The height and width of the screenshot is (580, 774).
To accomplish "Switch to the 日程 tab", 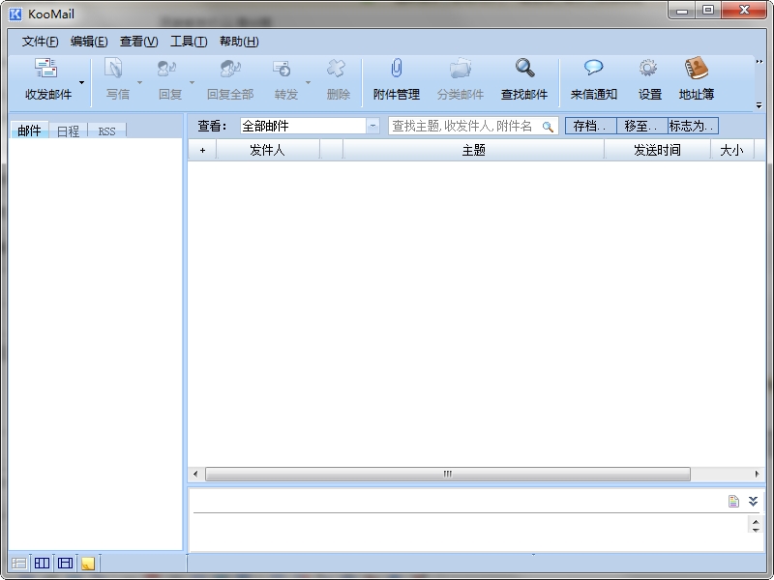I will [68, 130].
